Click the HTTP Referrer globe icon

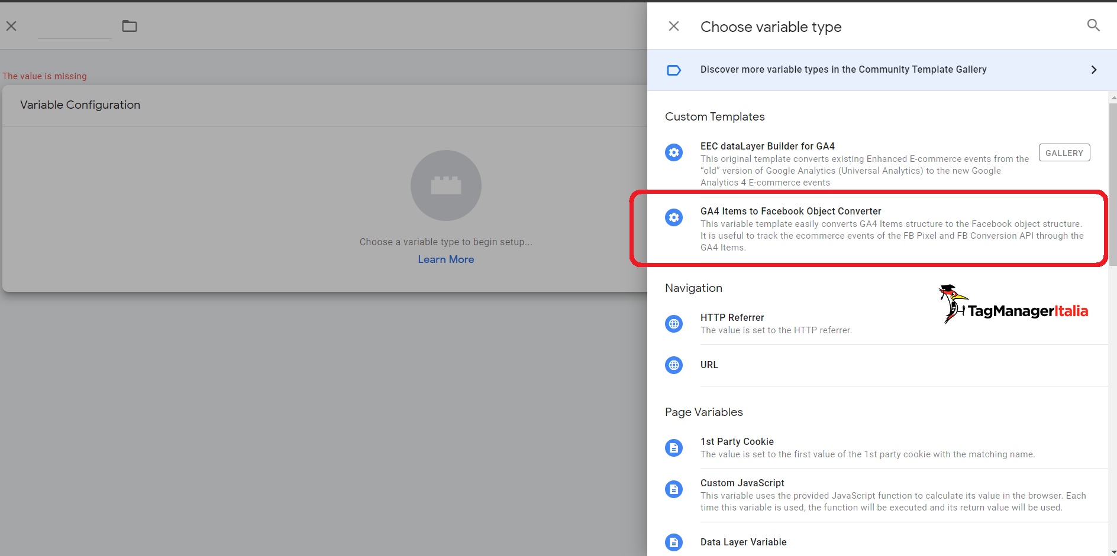[673, 324]
